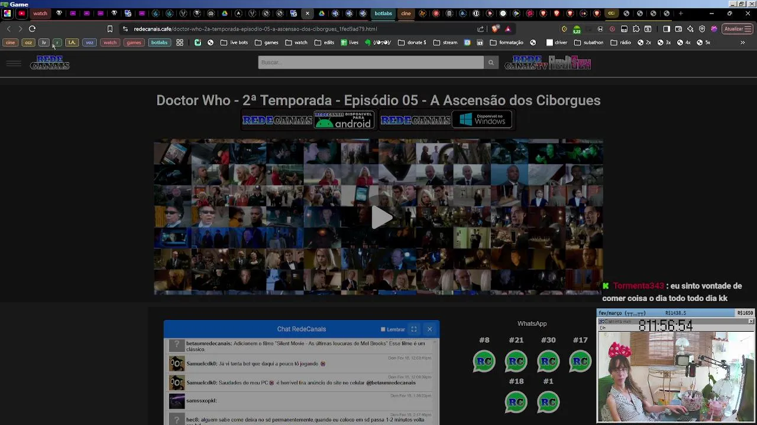Open bookmark apps grid icon
757x425 pixels.
(x=180, y=42)
